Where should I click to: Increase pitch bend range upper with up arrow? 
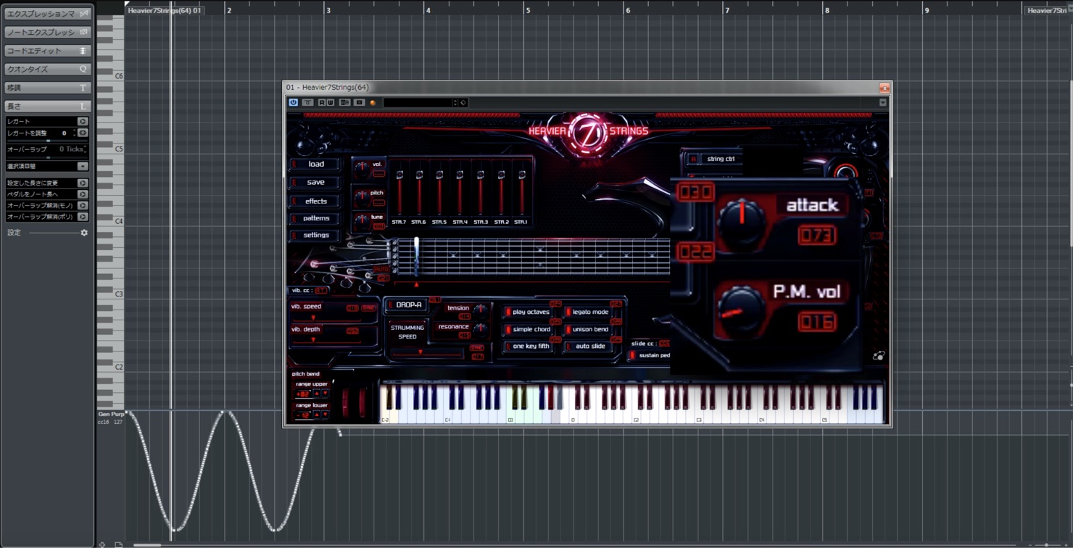point(315,394)
